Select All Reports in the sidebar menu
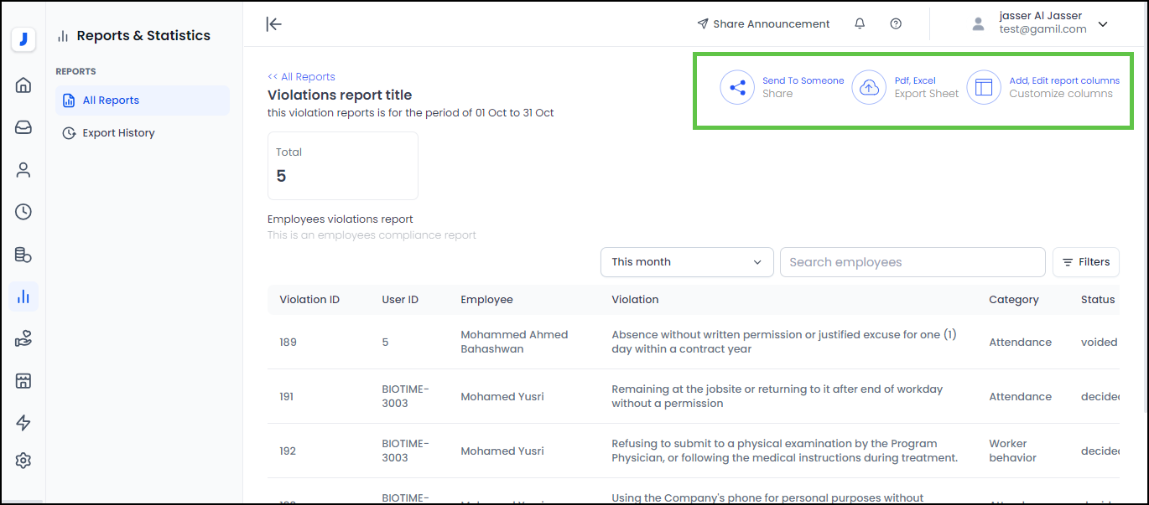The image size is (1149, 505). tap(111, 100)
